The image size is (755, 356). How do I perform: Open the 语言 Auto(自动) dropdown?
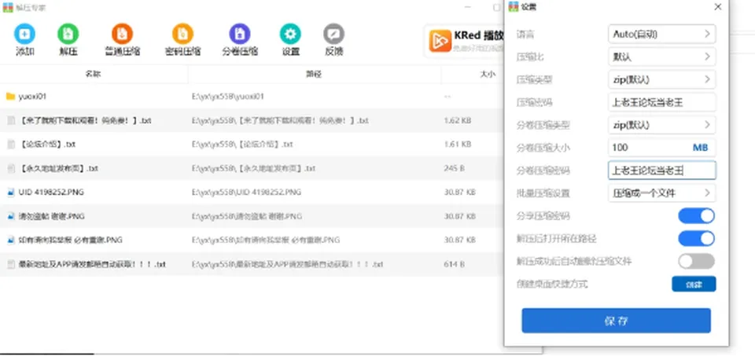[661, 34]
